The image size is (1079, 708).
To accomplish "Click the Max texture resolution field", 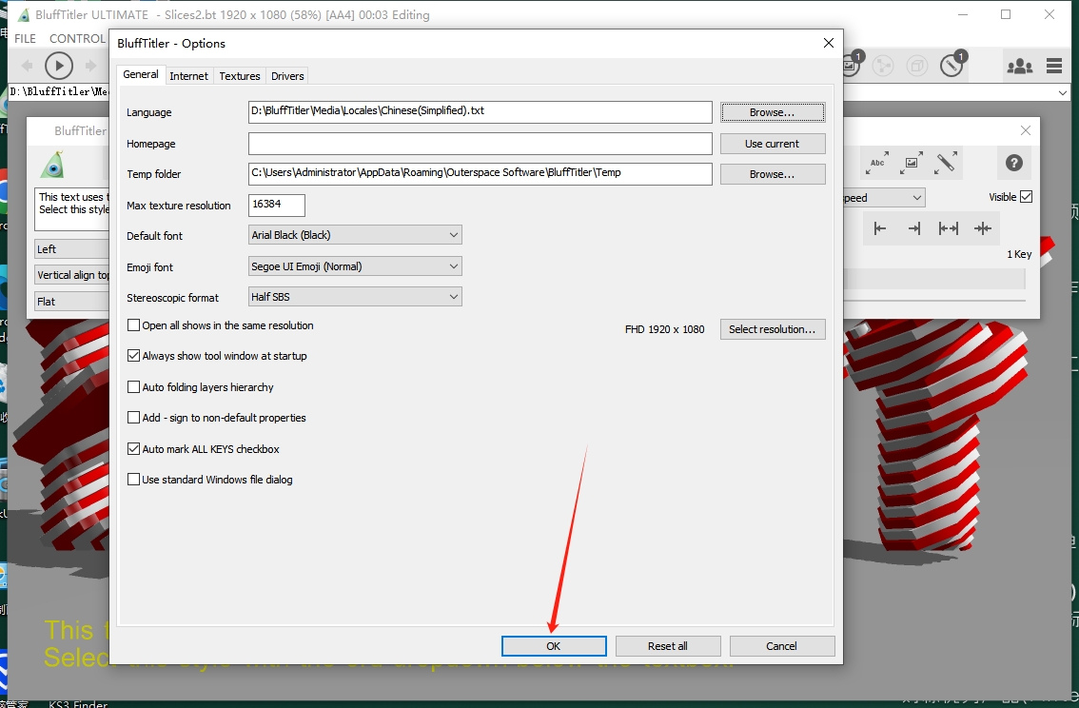I will tap(277, 205).
